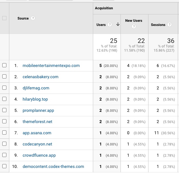This screenshot has width=179, height=174.
Task: Check the box for themeforest.net row
Action: pyautogui.click(x=4, y=121)
